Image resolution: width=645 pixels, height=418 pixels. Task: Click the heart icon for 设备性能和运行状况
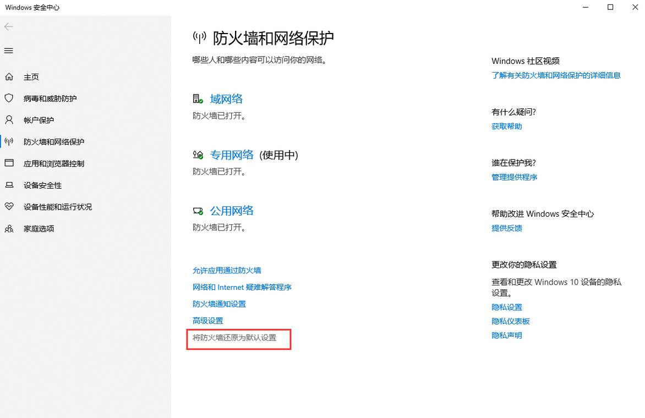[9, 207]
